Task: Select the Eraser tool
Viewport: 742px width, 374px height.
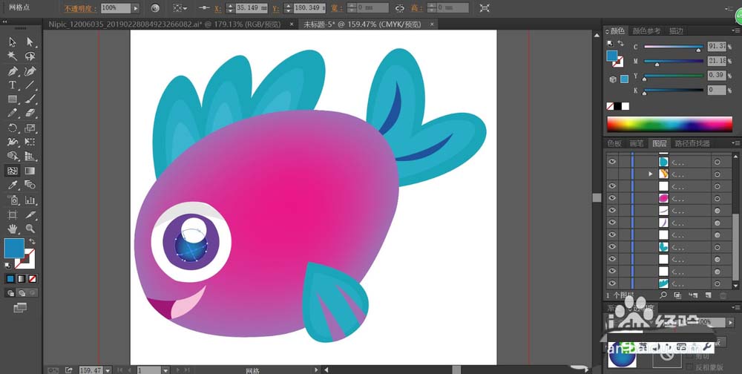Action: 30,114
